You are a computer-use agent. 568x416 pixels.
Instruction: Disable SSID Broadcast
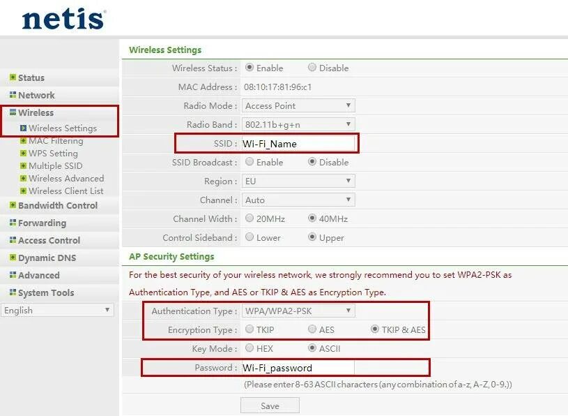coord(312,162)
